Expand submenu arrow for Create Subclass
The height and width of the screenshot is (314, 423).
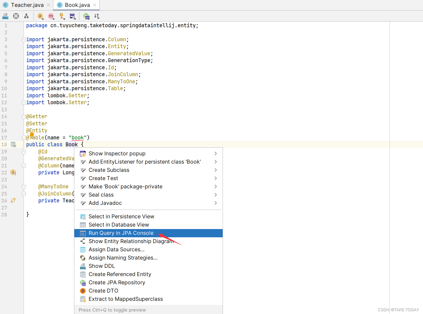216,170
